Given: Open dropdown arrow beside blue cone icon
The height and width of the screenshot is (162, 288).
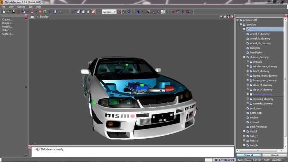Looking at the screenshot, I should (142, 12).
